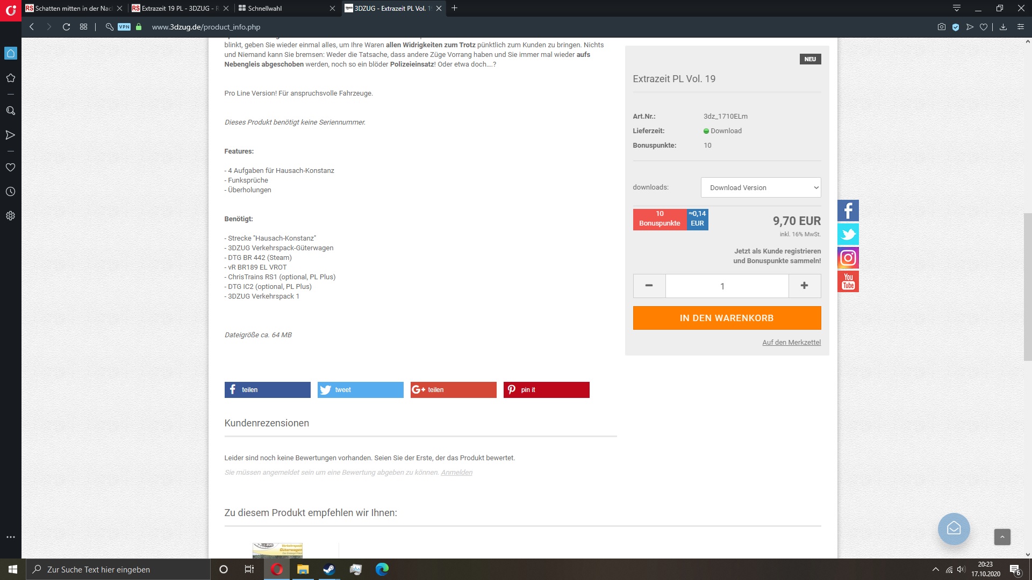Open settings gear in Opera sidebar
The width and height of the screenshot is (1032, 580).
tap(11, 216)
